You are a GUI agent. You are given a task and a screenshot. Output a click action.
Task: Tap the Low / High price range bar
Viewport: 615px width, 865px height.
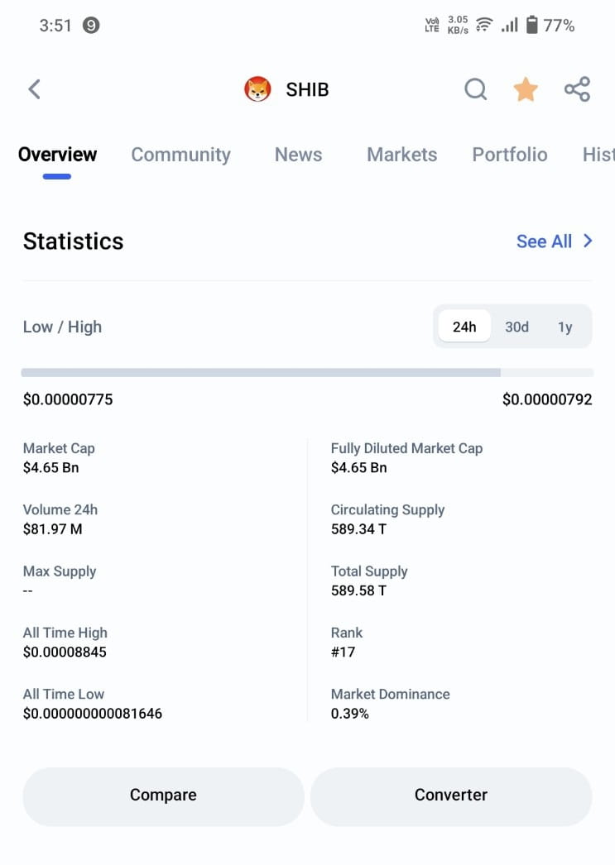[307, 373]
